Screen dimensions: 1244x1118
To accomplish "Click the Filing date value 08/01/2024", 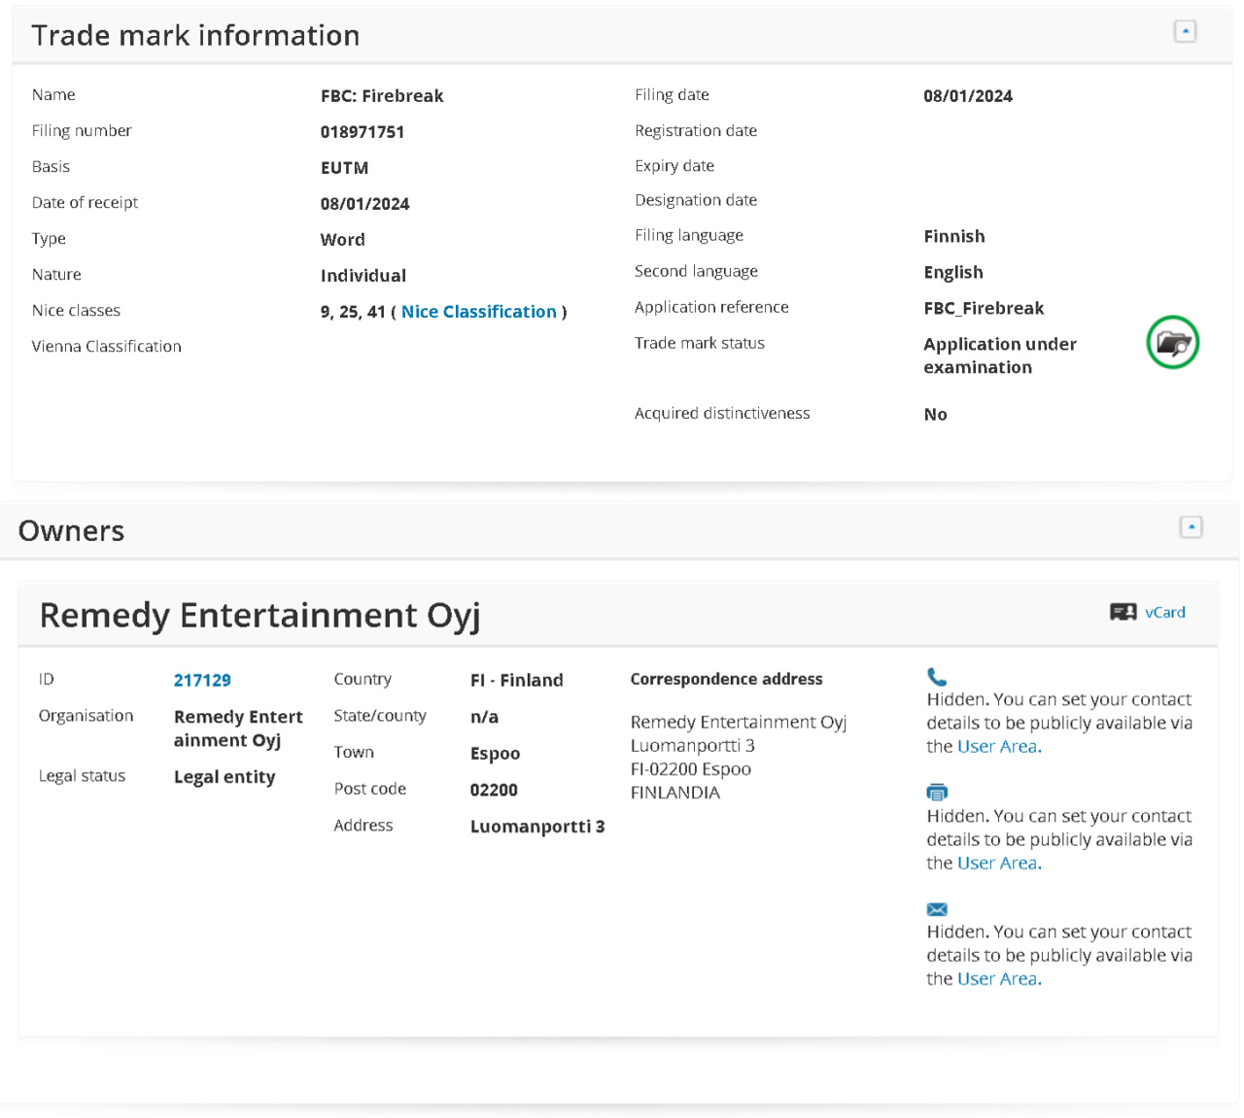I will [x=968, y=96].
